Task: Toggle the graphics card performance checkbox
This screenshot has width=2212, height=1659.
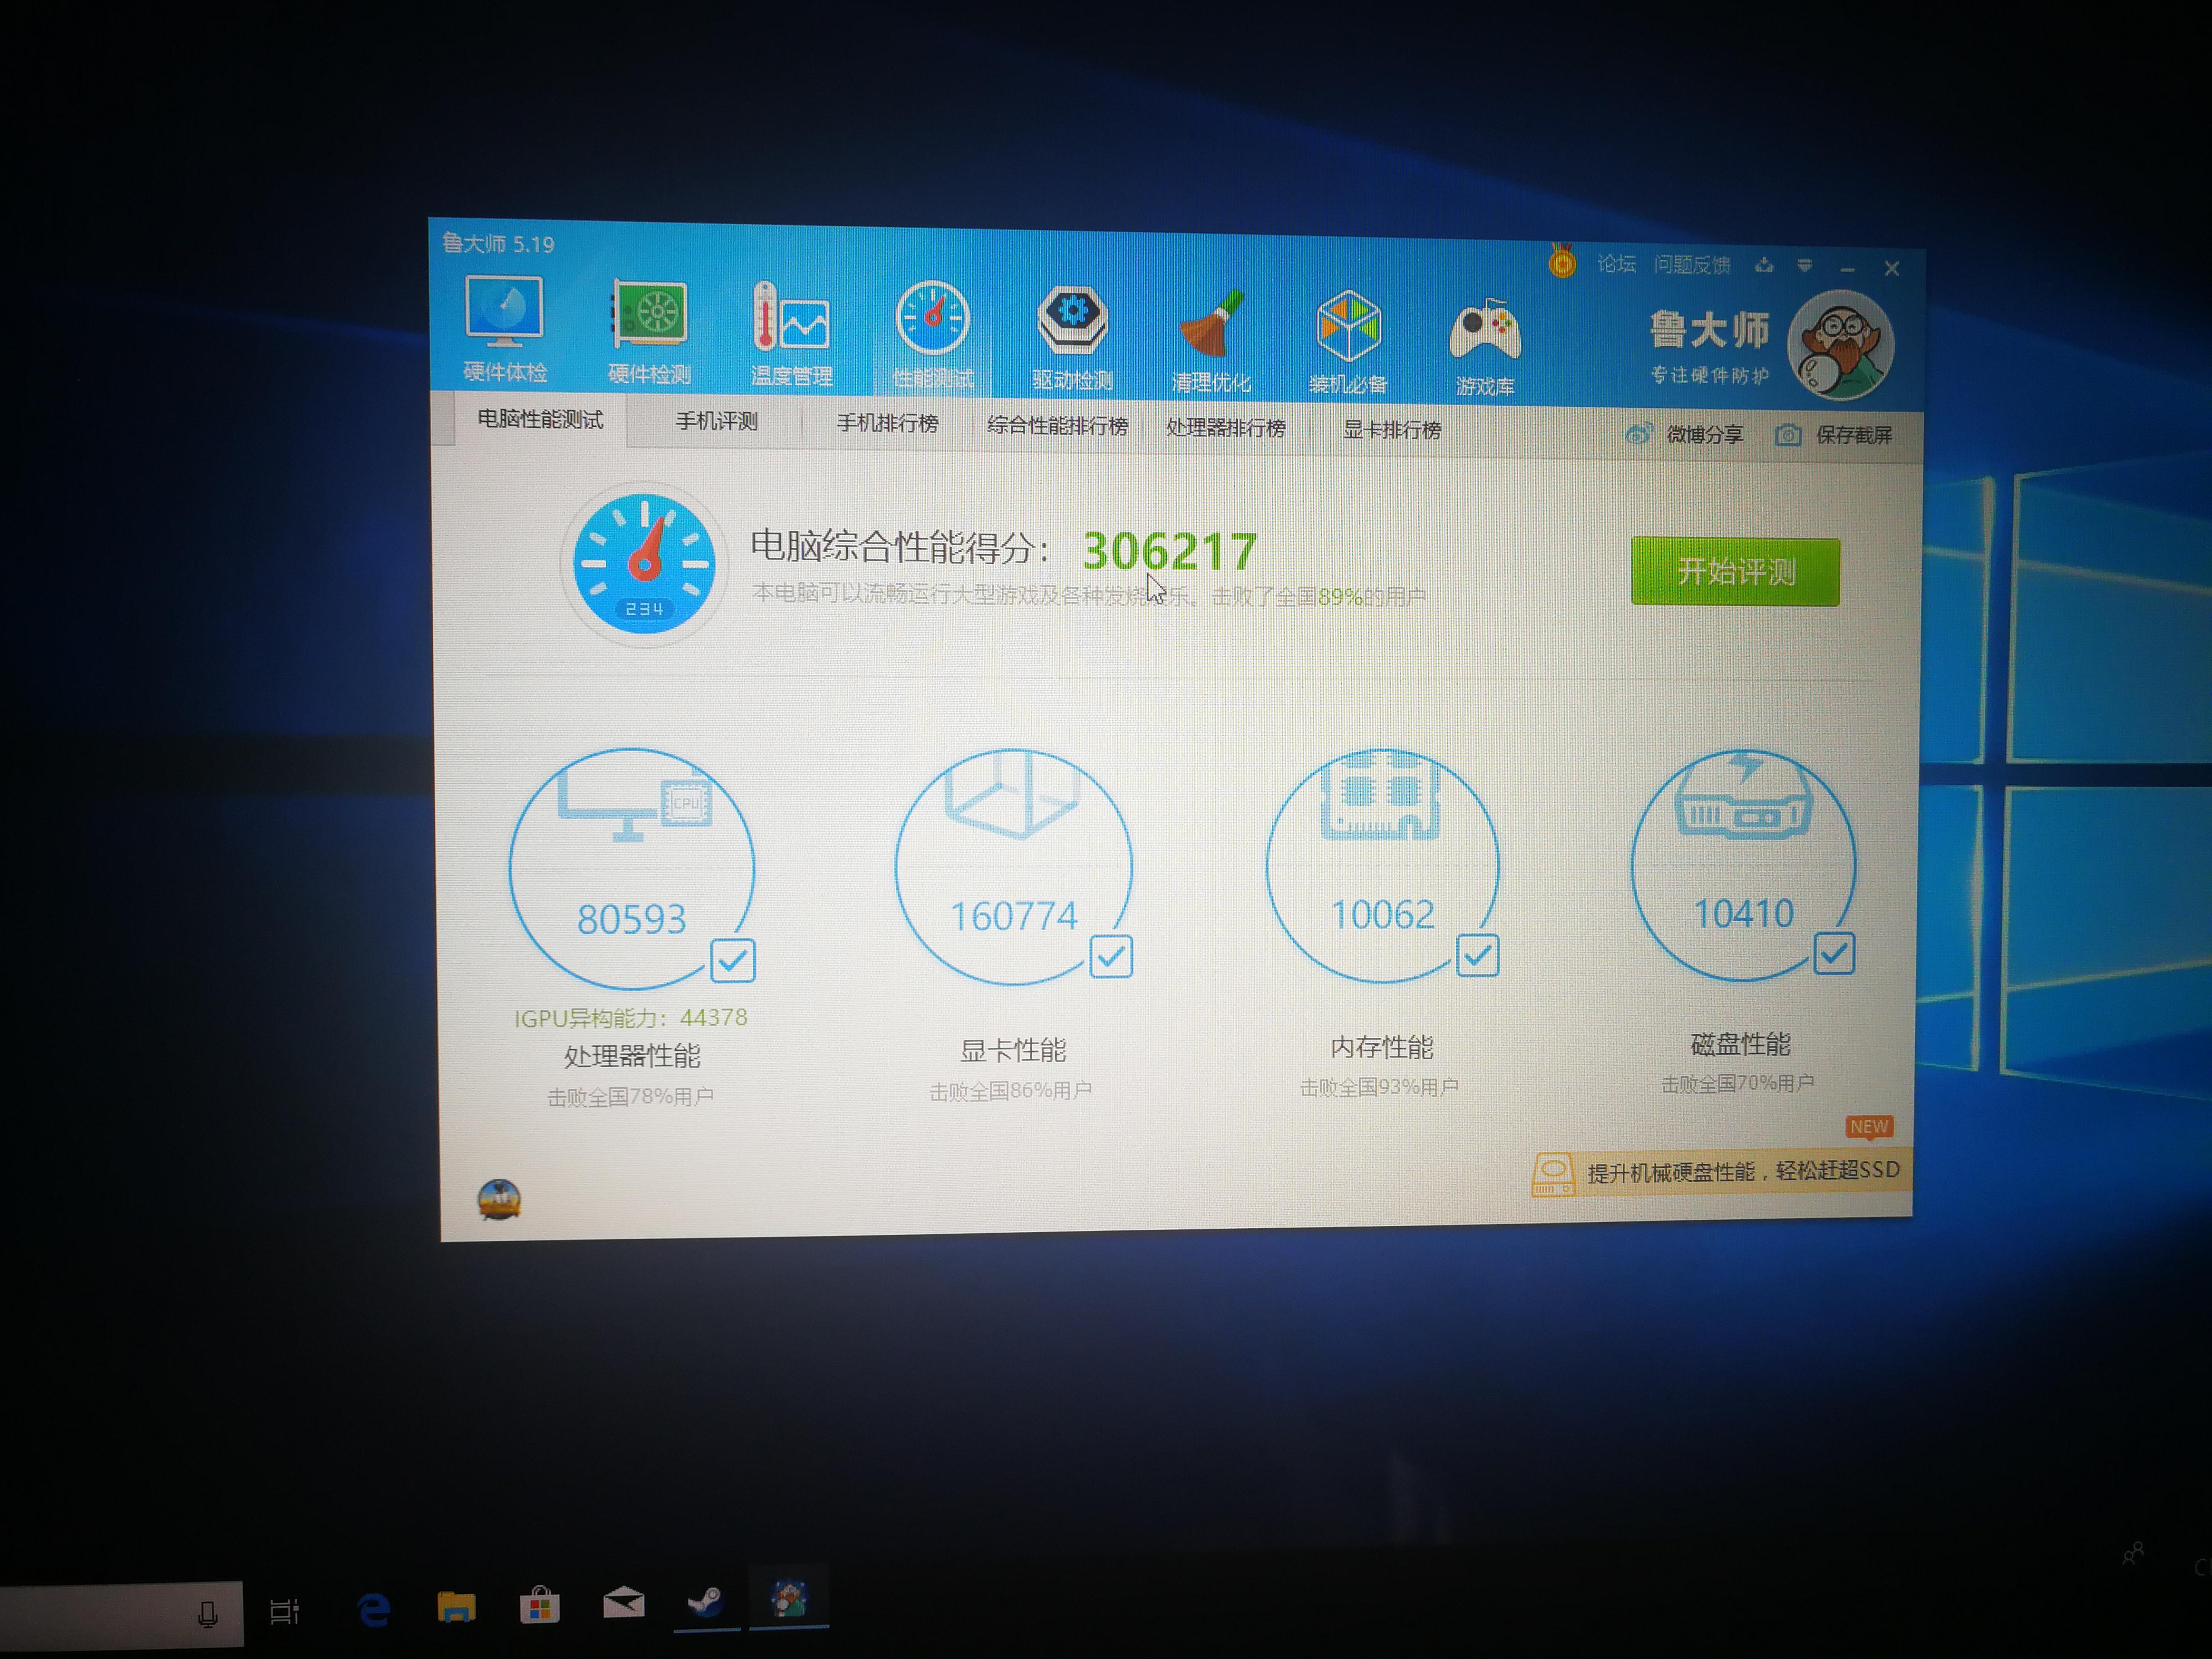Action: (1111, 957)
